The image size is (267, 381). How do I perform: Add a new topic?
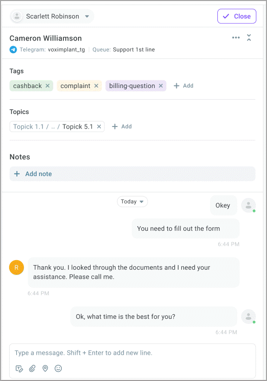[122, 126]
